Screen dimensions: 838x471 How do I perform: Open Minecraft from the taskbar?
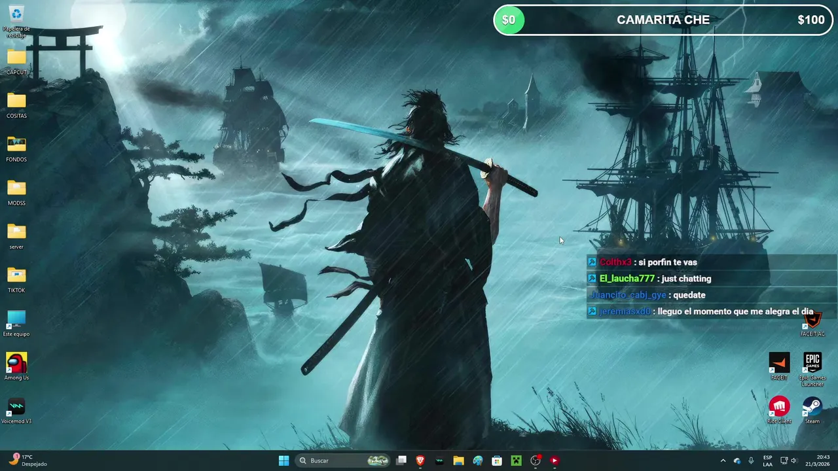tap(516, 461)
